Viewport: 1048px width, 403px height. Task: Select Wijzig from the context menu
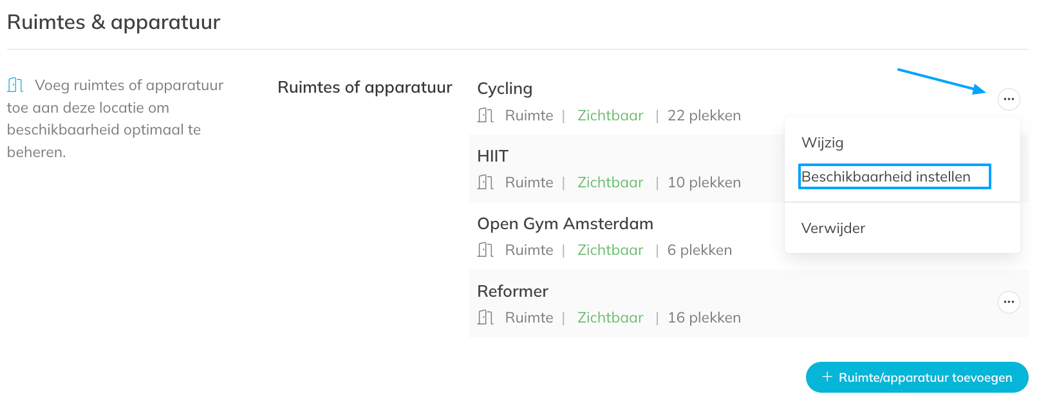(822, 143)
